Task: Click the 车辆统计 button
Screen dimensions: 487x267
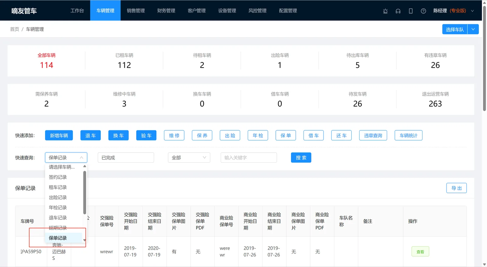Action: pos(408,135)
